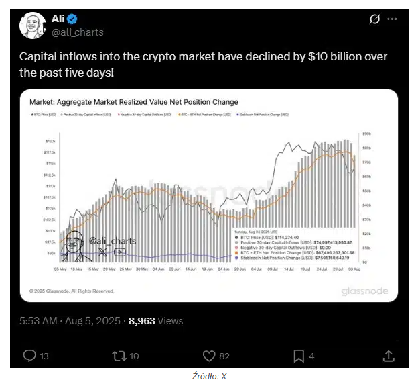The image size is (418, 382).
Task: Click the BTC Price legend dot
Action: [32, 115]
